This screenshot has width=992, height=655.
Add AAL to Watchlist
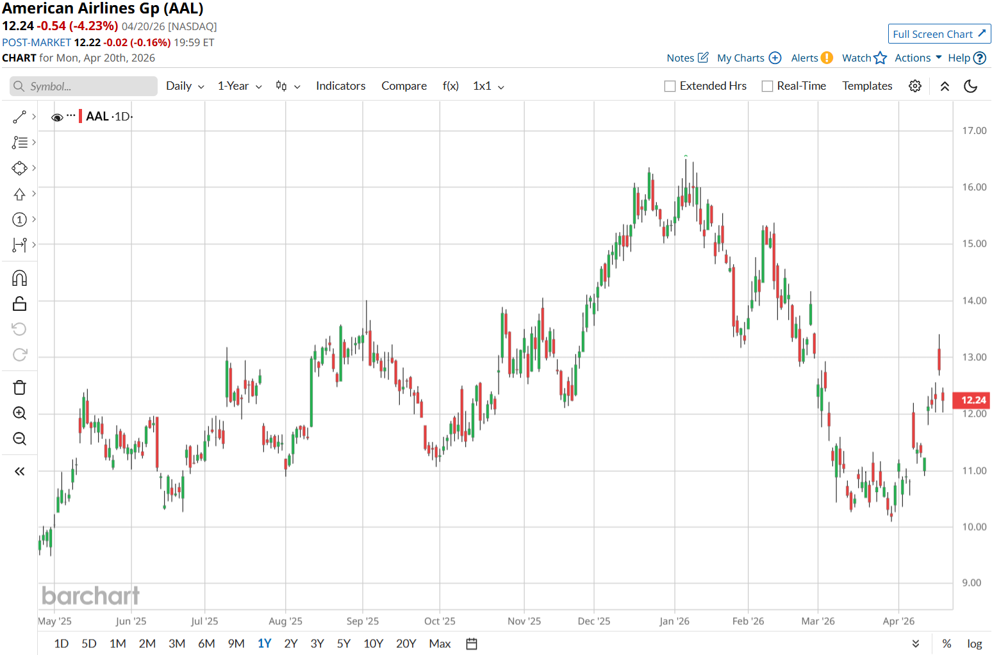pos(864,58)
